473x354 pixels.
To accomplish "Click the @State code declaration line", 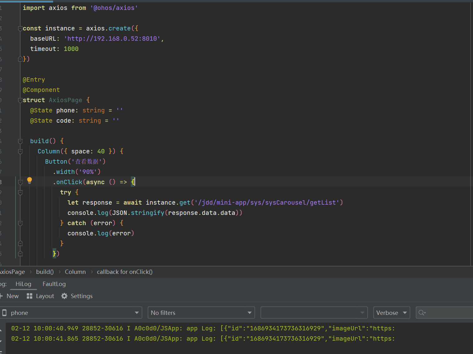I will tap(75, 120).
